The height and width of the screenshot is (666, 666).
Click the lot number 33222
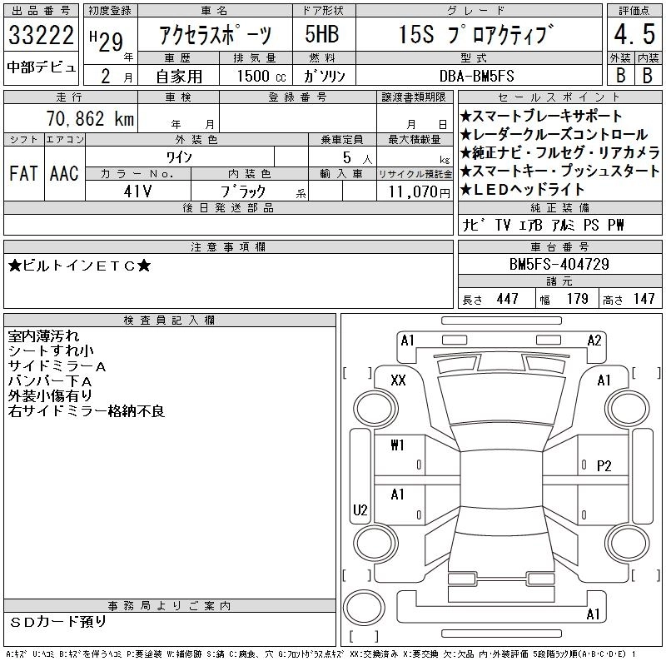41,37
